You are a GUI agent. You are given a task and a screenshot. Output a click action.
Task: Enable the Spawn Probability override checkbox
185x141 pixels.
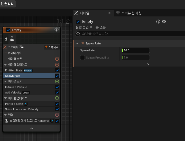82,58
